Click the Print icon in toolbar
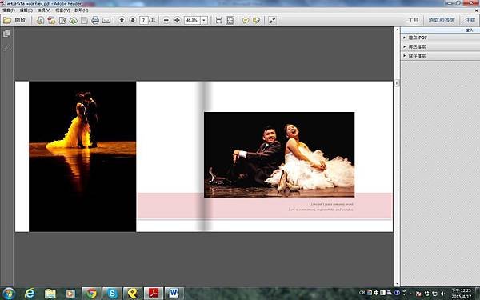 (95, 21)
